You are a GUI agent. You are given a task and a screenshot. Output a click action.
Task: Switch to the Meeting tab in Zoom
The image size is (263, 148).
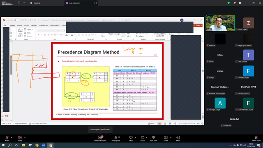[35, 3]
